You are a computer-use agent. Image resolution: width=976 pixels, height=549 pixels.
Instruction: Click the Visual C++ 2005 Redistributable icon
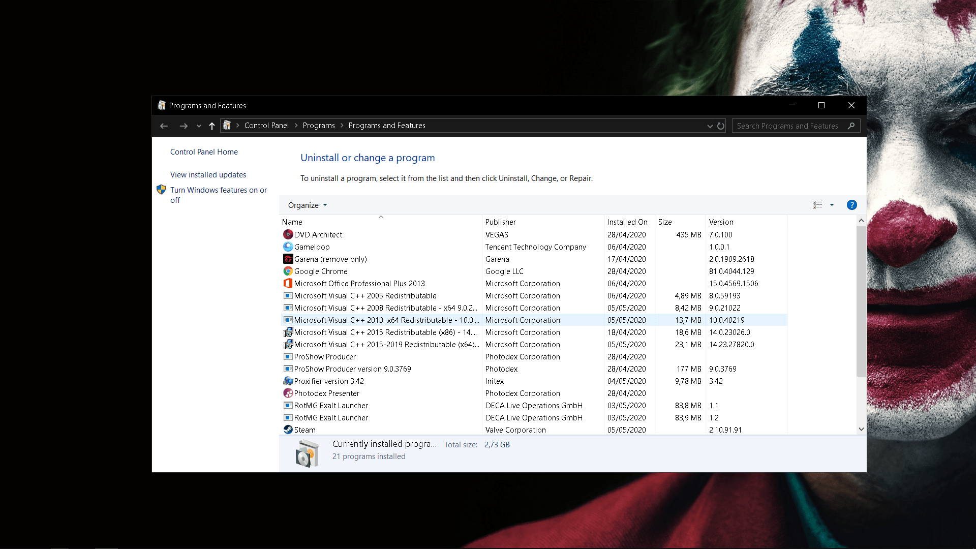click(x=288, y=295)
